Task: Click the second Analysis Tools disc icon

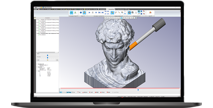Action: click(133, 13)
